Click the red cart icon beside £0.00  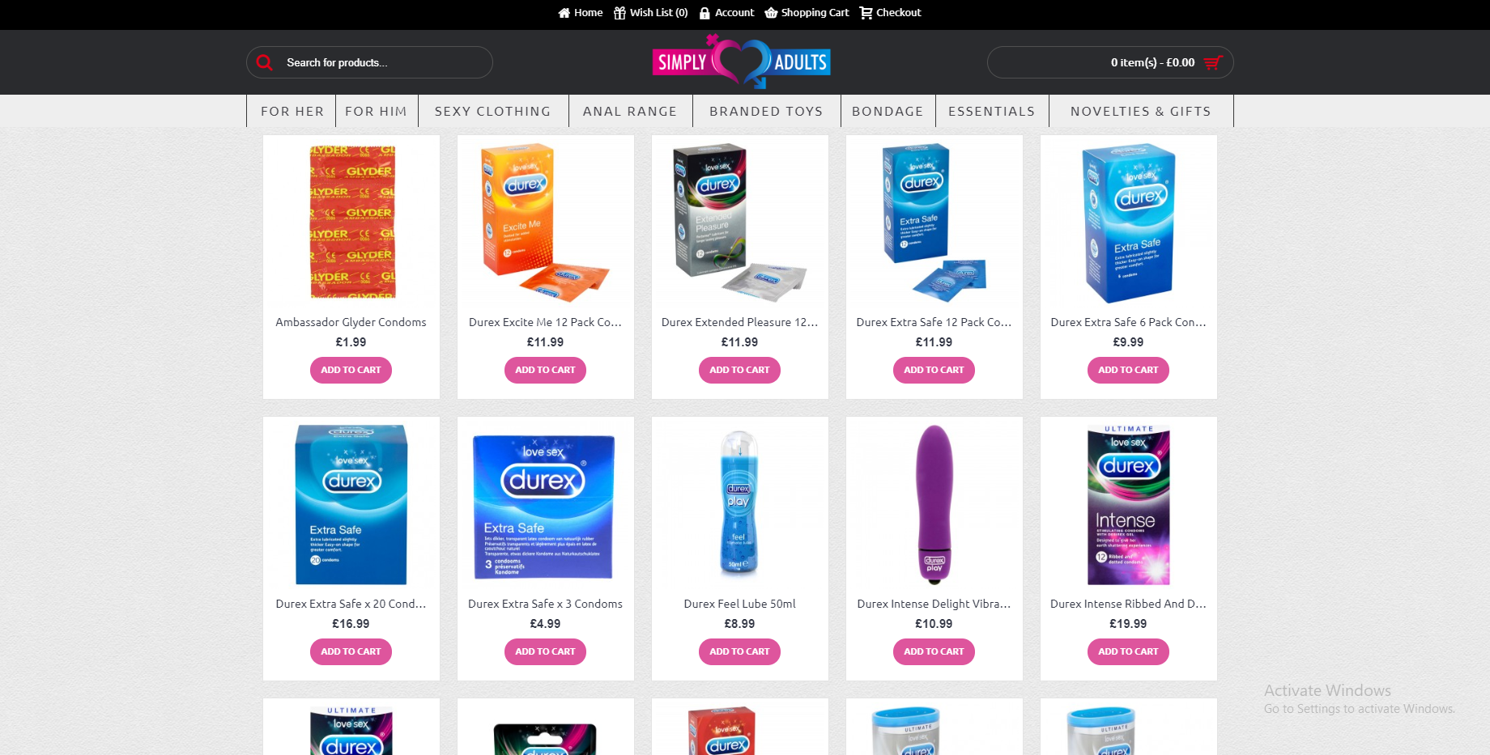point(1213,62)
